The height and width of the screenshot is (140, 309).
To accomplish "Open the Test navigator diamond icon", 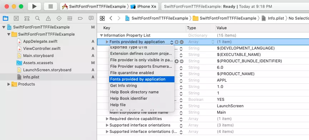I will (59, 18).
